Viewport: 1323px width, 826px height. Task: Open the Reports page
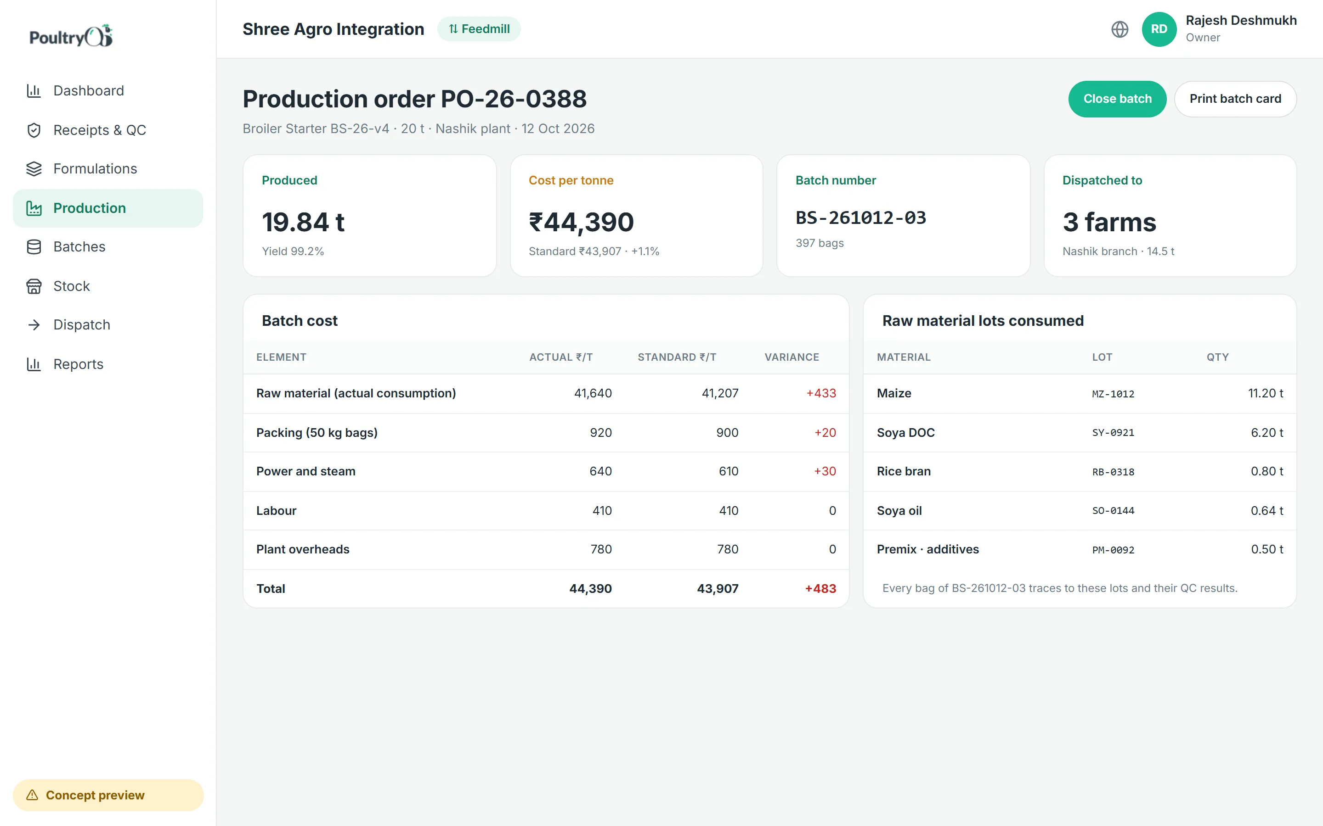pos(107,364)
